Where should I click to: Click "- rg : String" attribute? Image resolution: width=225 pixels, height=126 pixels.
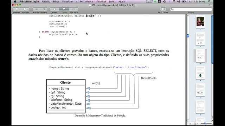(56, 96)
